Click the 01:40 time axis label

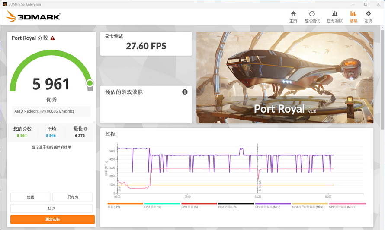point(188,197)
